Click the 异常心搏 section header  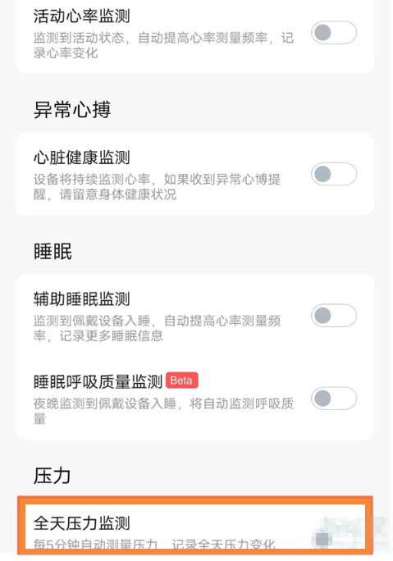[72, 109]
